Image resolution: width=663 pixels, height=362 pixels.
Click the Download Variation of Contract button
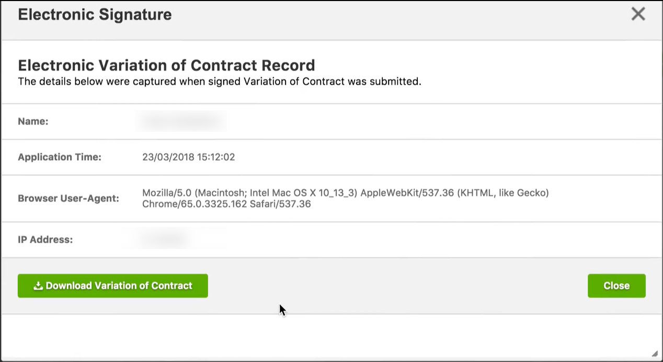(x=112, y=286)
